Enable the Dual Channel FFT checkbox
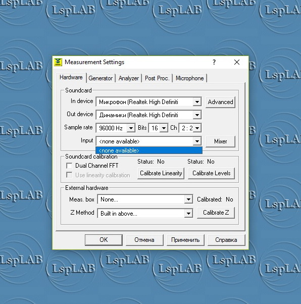The image size is (301, 304). pyautogui.click(x=69, y=166)
